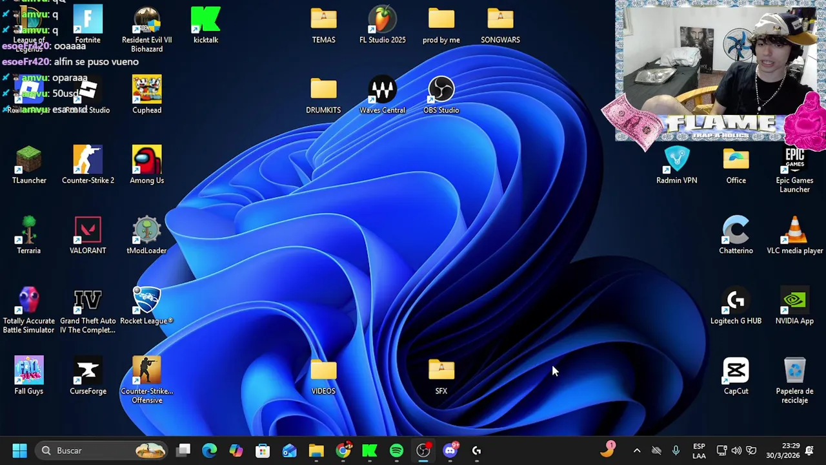The height and width of the screenshot is (465, 826).
Task: Launch Waves Central
Action: click(x=383, y=94)
